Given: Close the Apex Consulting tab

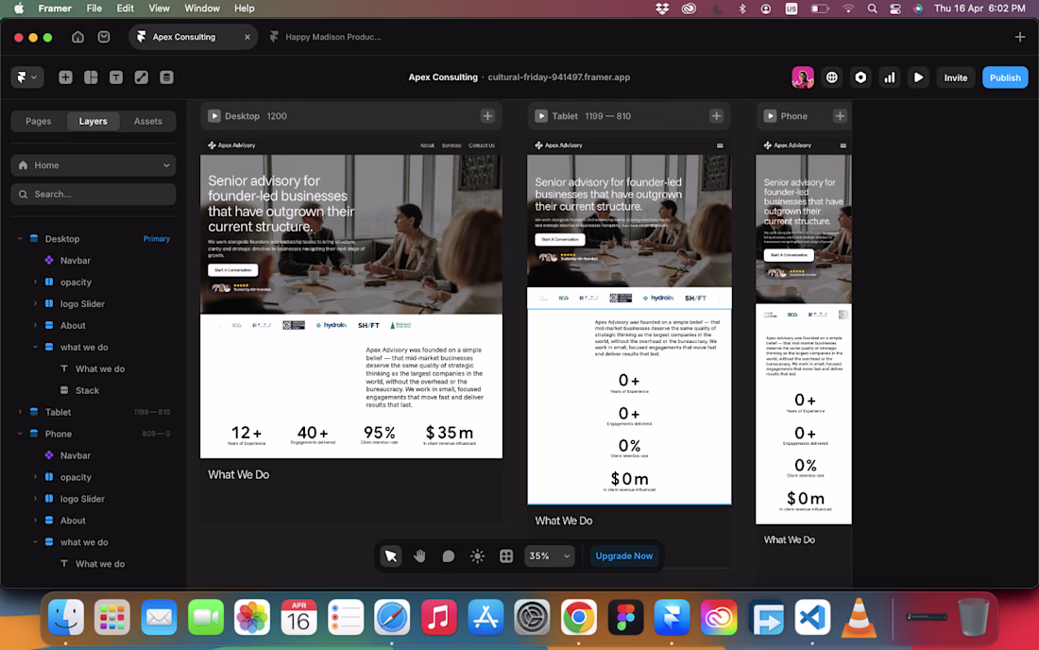Looking at the screenshot, I should pyautogui.click(x=247, y=37).
